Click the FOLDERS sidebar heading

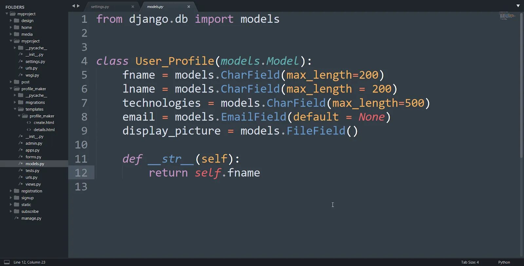click(15, 7)
